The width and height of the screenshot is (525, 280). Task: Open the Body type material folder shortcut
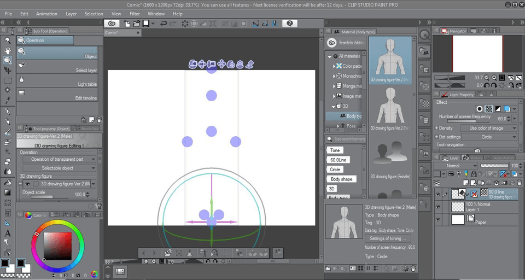424,52
